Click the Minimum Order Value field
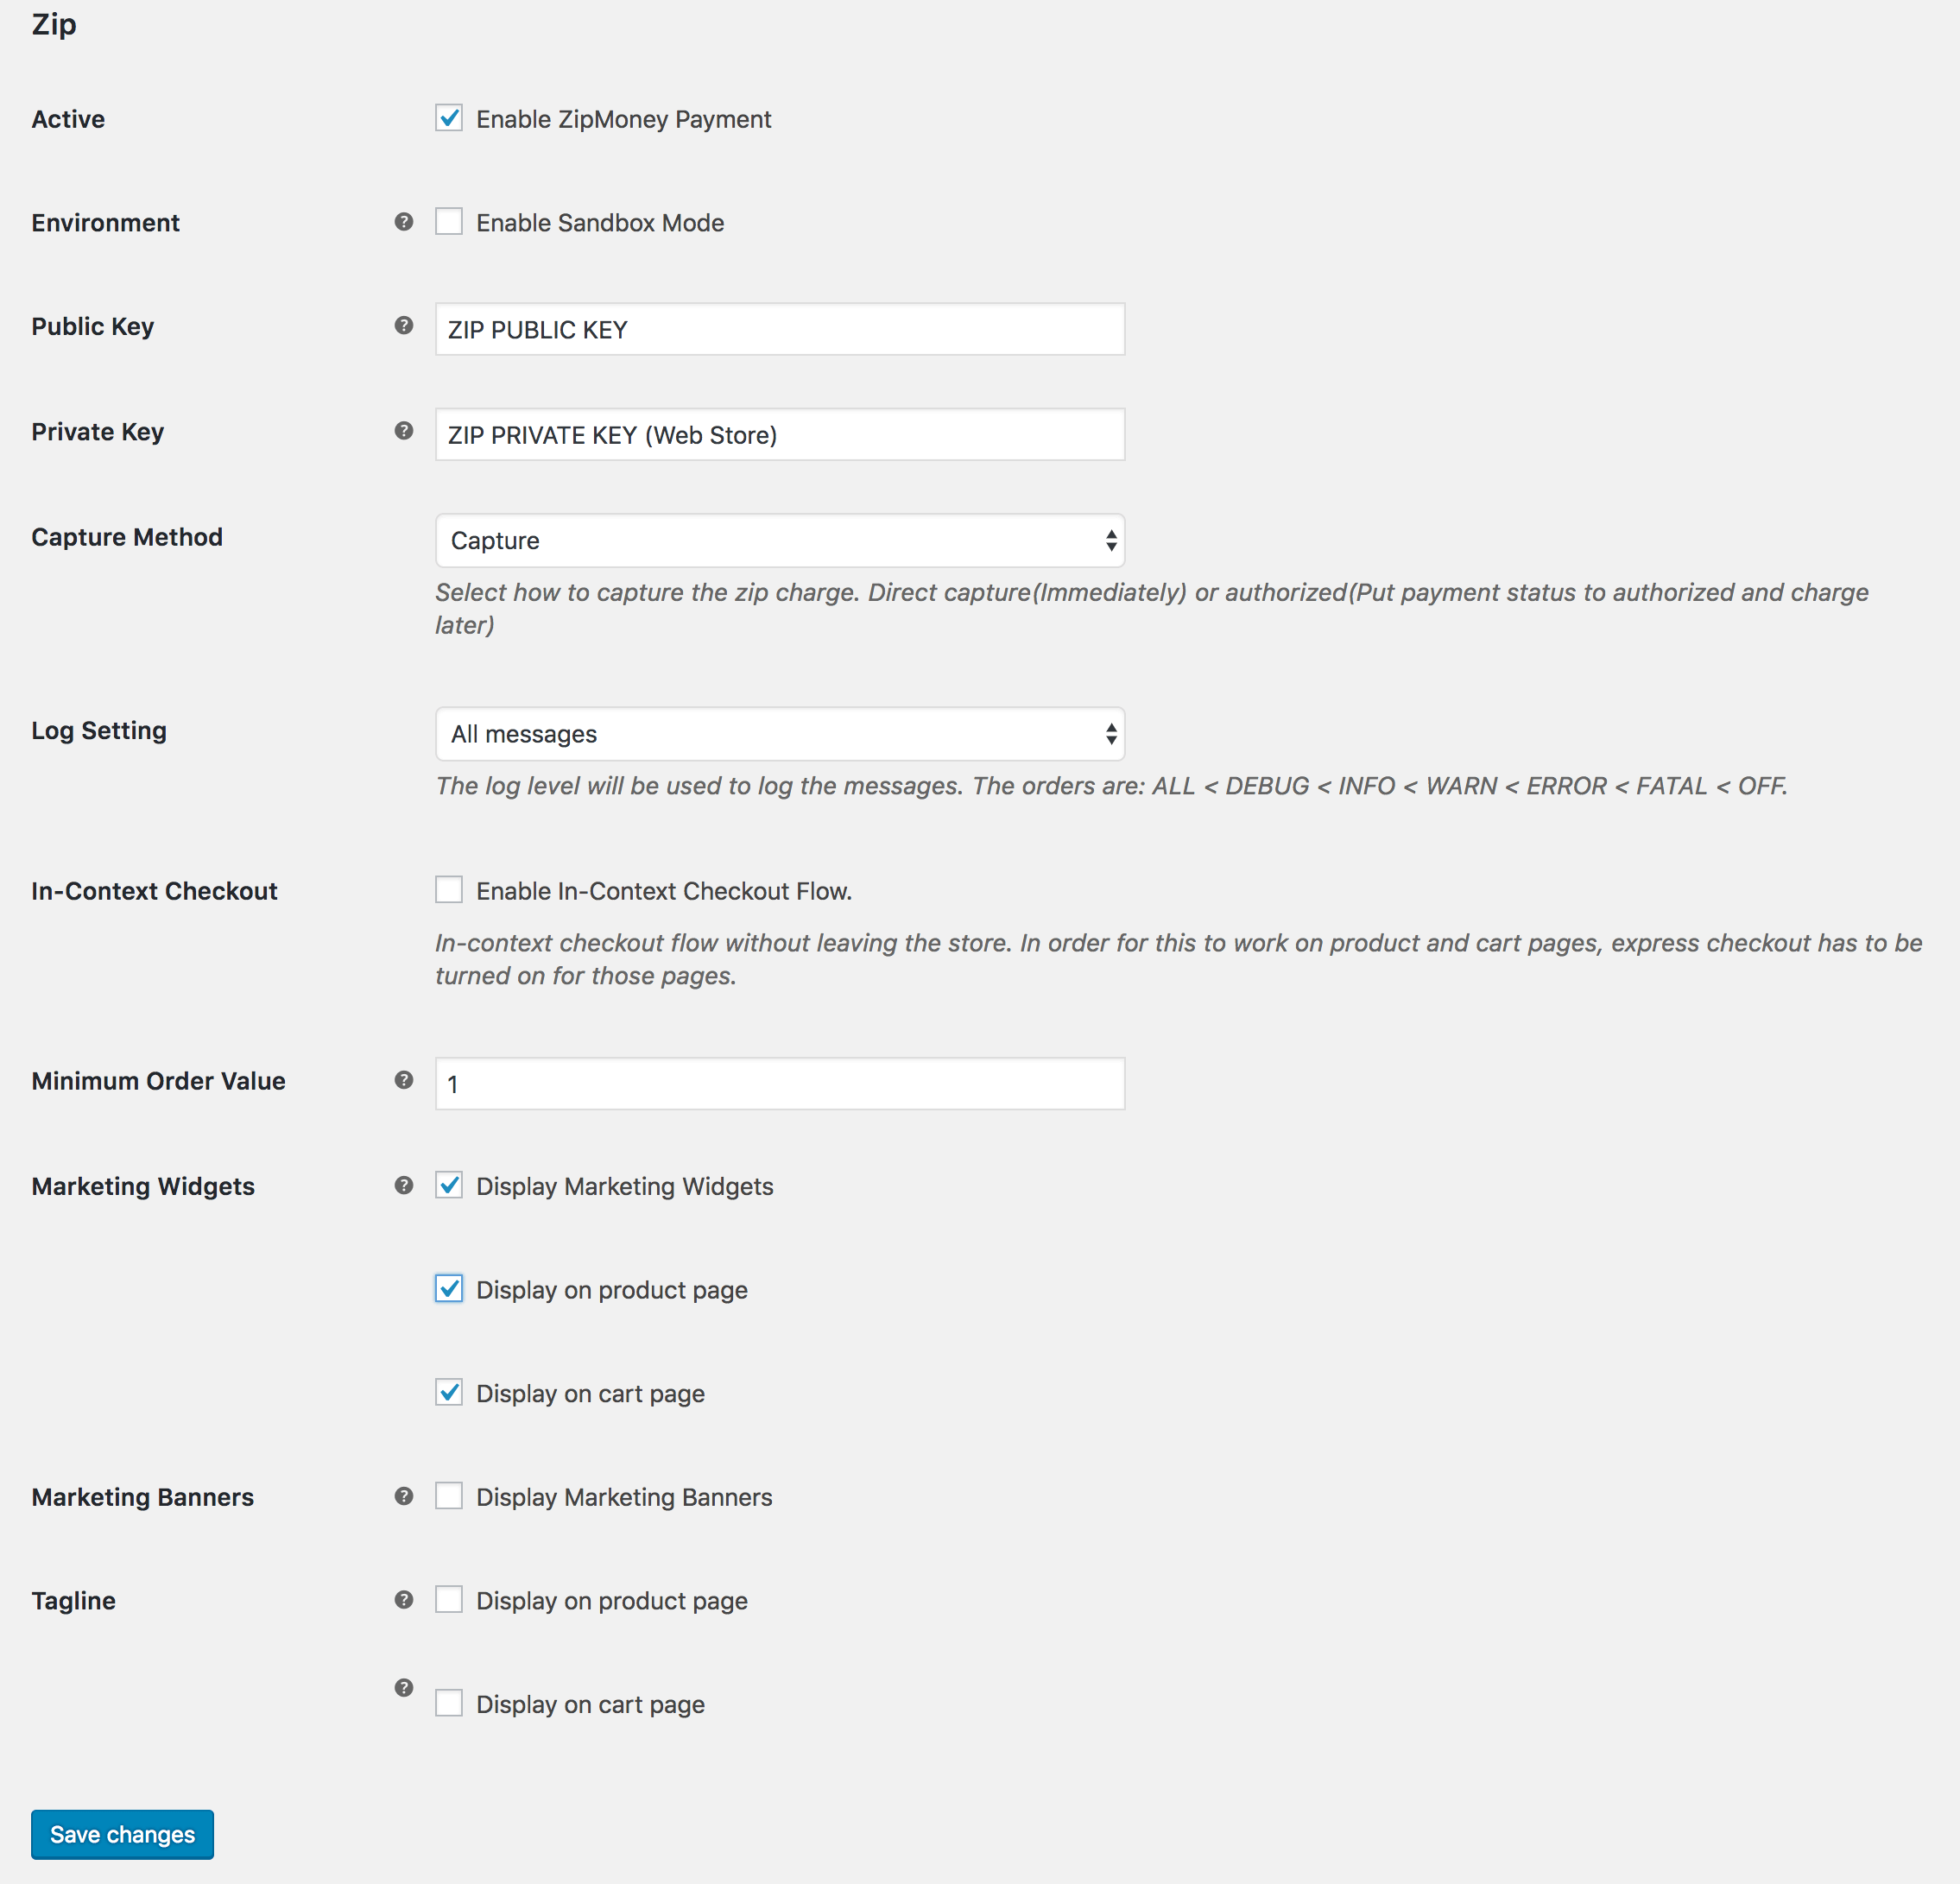Viewport: 1960px width, 1884px height. tap(780, 1084)
